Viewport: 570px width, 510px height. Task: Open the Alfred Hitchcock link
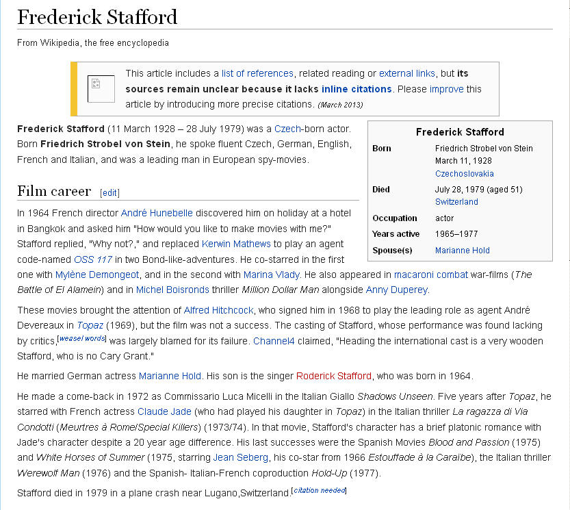218,310
